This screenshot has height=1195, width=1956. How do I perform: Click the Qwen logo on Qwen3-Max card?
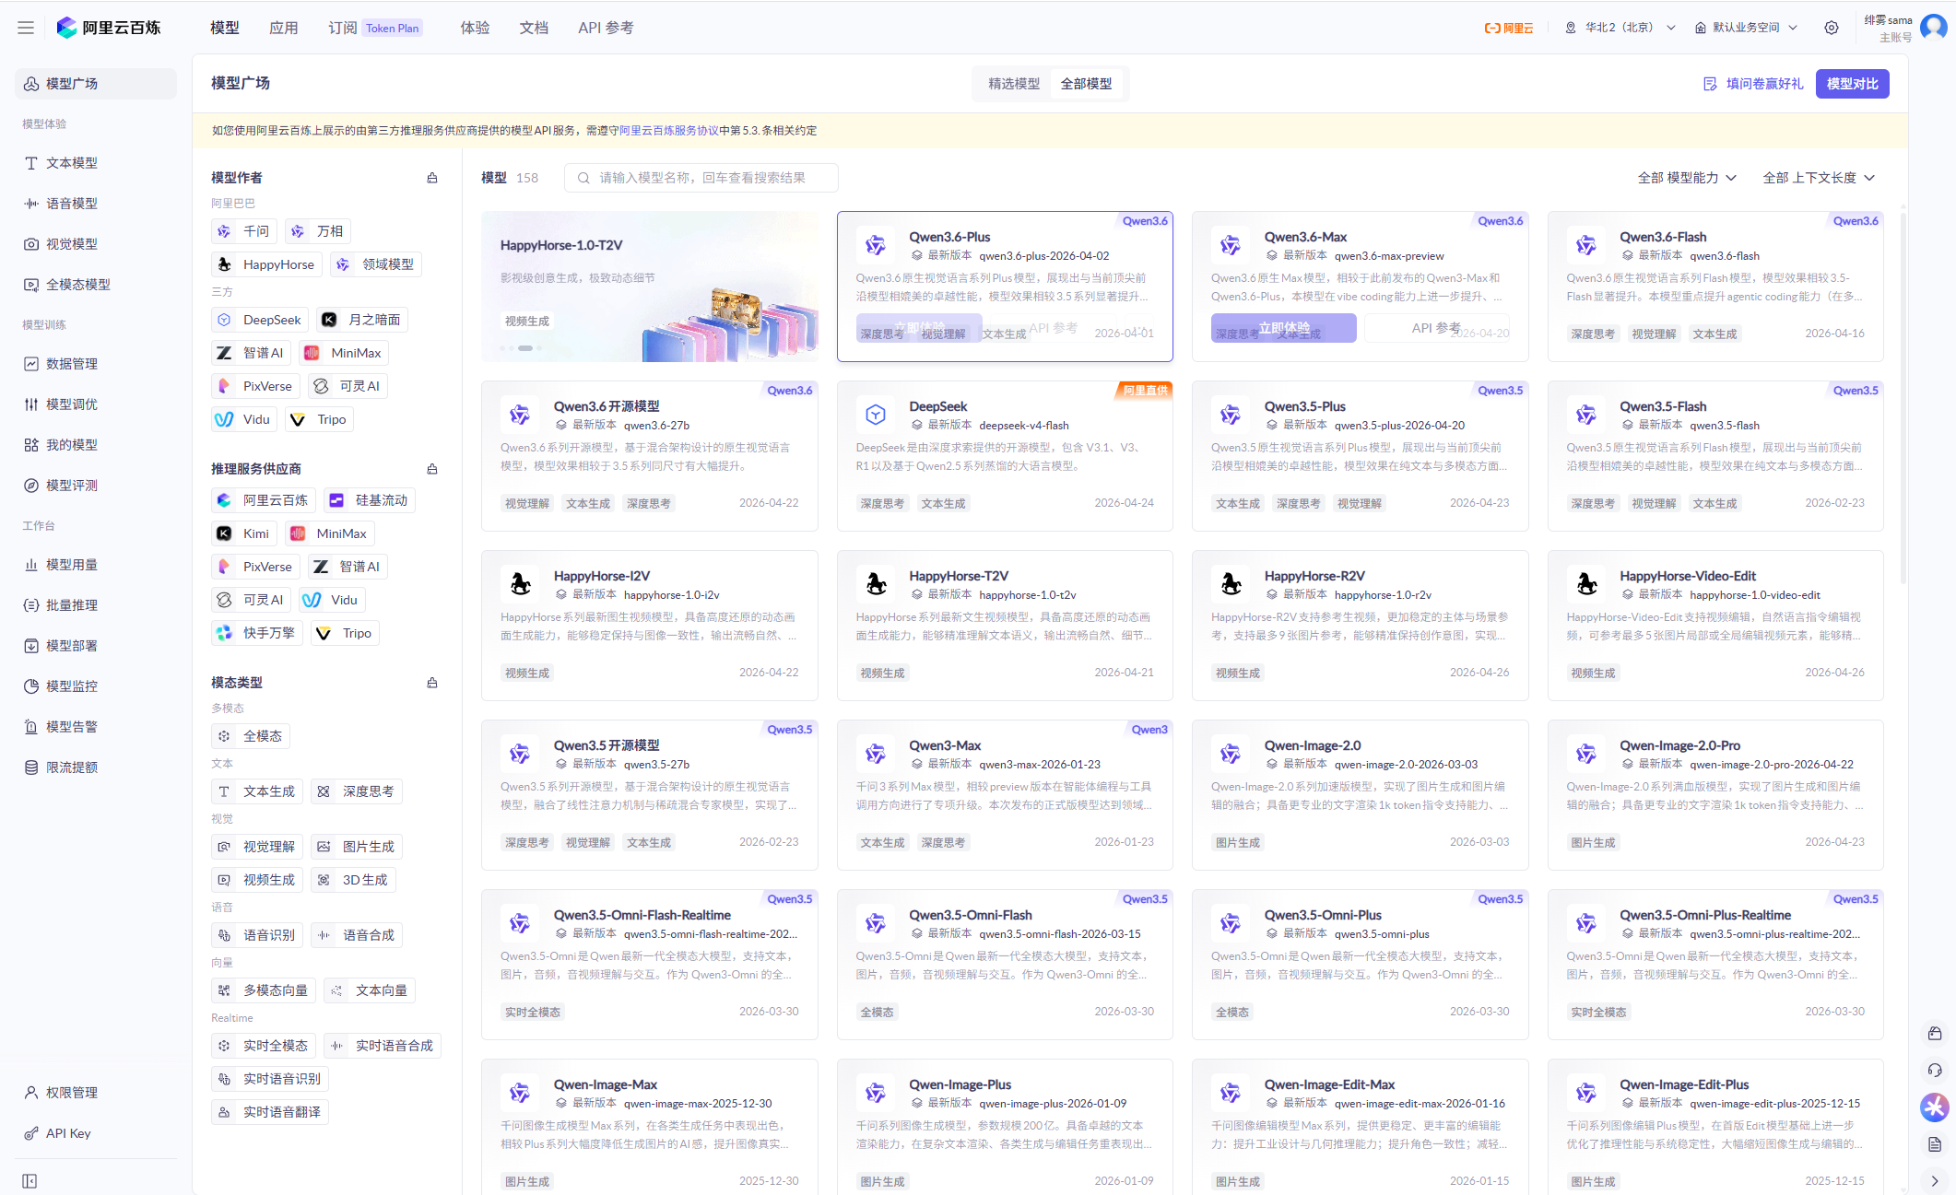(876, 754)
